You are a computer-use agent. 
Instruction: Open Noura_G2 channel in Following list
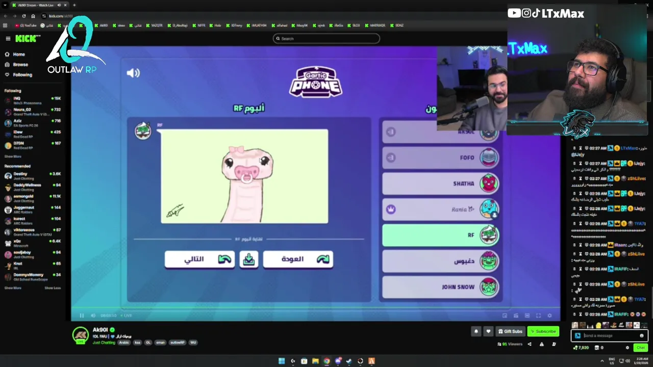[x=33, y=111]
